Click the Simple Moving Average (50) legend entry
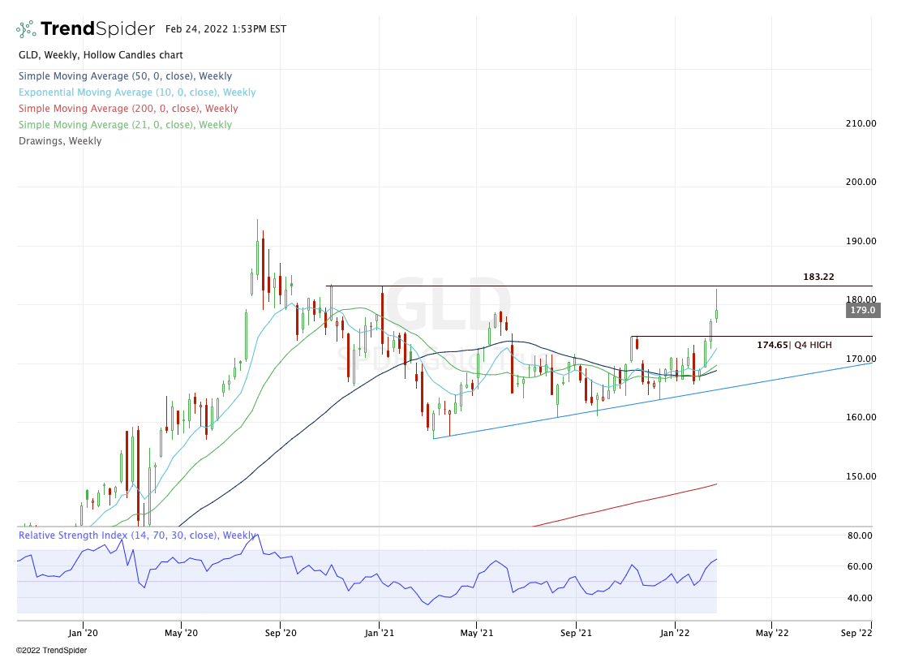This screenshot has width=897, height=658. [x=125, y=76]
